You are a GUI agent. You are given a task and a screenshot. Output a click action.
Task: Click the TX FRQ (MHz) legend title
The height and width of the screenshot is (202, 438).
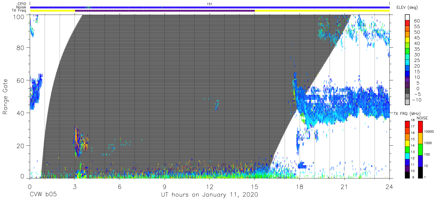[x=407, y=113]
